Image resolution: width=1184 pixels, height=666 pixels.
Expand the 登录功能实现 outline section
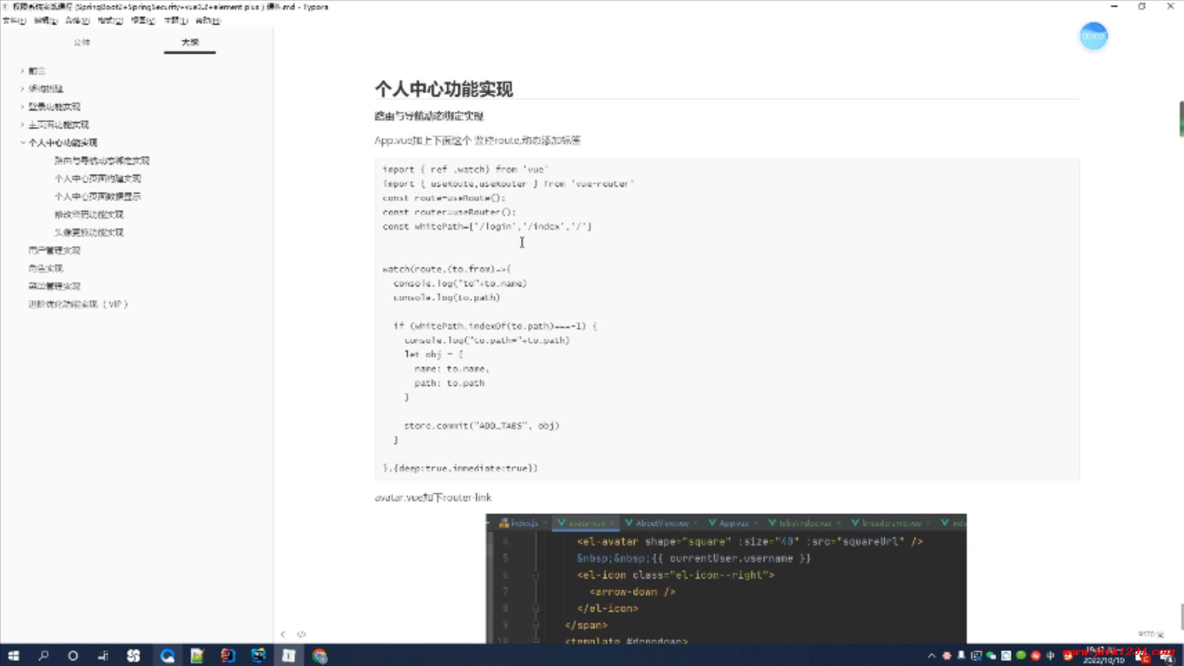[x=22, y=107]
